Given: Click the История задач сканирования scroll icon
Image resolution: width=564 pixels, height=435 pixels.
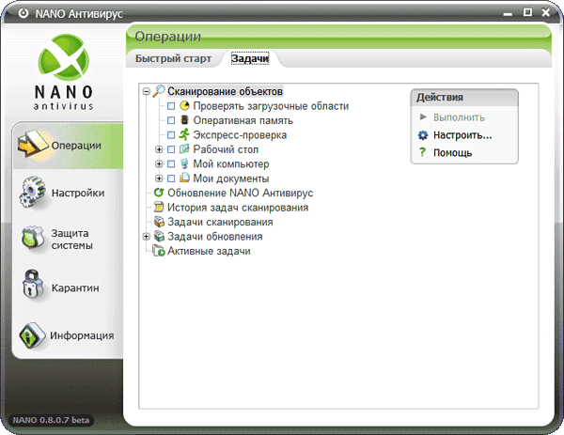Looking at the screenshot, I should [x=159, y=207].
